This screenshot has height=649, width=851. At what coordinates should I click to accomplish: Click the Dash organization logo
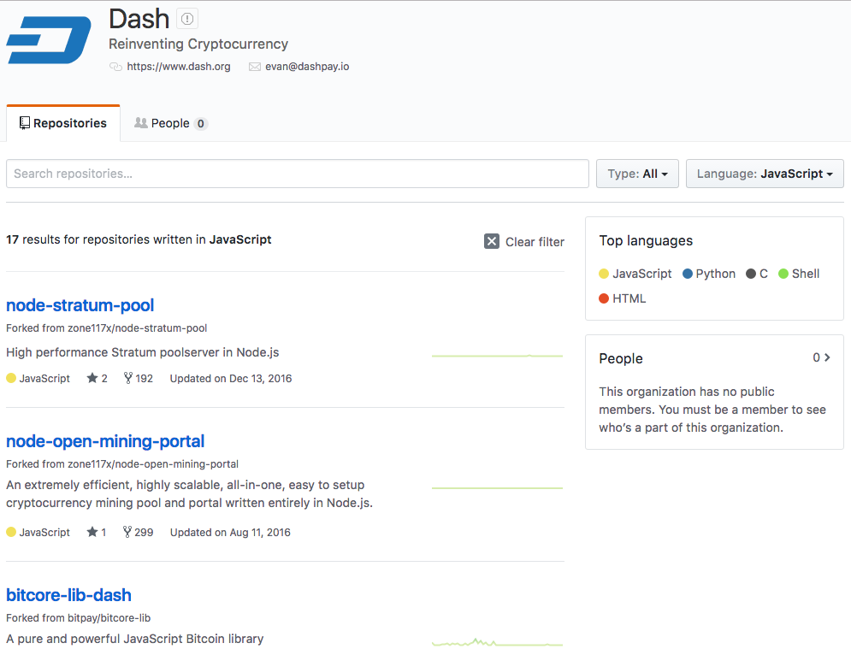point(49,39)
